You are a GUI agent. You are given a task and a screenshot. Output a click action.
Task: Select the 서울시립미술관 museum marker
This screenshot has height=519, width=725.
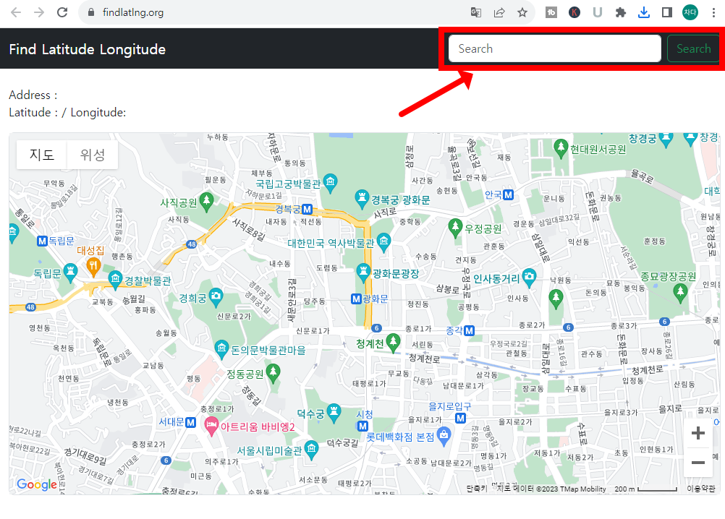coord(312,450)
